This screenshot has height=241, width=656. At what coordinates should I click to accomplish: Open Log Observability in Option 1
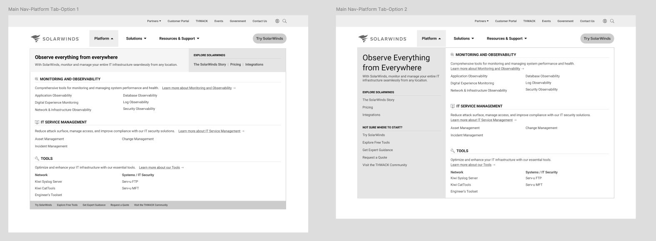click(136, 102)
